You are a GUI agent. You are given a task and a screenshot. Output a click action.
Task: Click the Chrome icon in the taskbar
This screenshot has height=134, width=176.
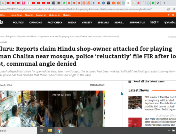click(x=59, y=130)
